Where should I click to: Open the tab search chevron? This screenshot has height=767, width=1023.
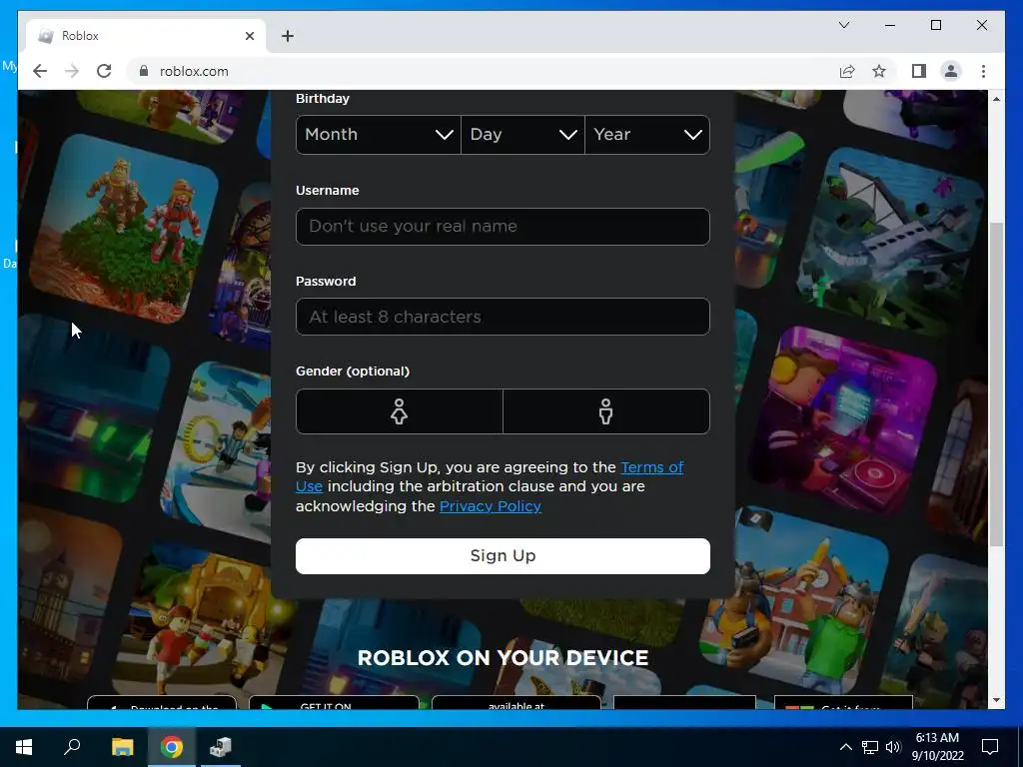[x=843, y=25]
